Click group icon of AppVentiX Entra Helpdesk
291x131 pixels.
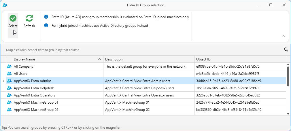coord(9,88)
